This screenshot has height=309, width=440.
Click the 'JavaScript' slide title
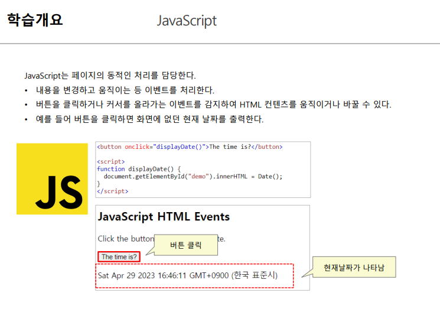187,21
